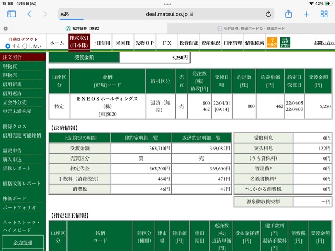Image resolution: width=335 pixels, height=251 pixels.
Task: Click the 返済約定明細一覧 header button
Action: [201, 138]
